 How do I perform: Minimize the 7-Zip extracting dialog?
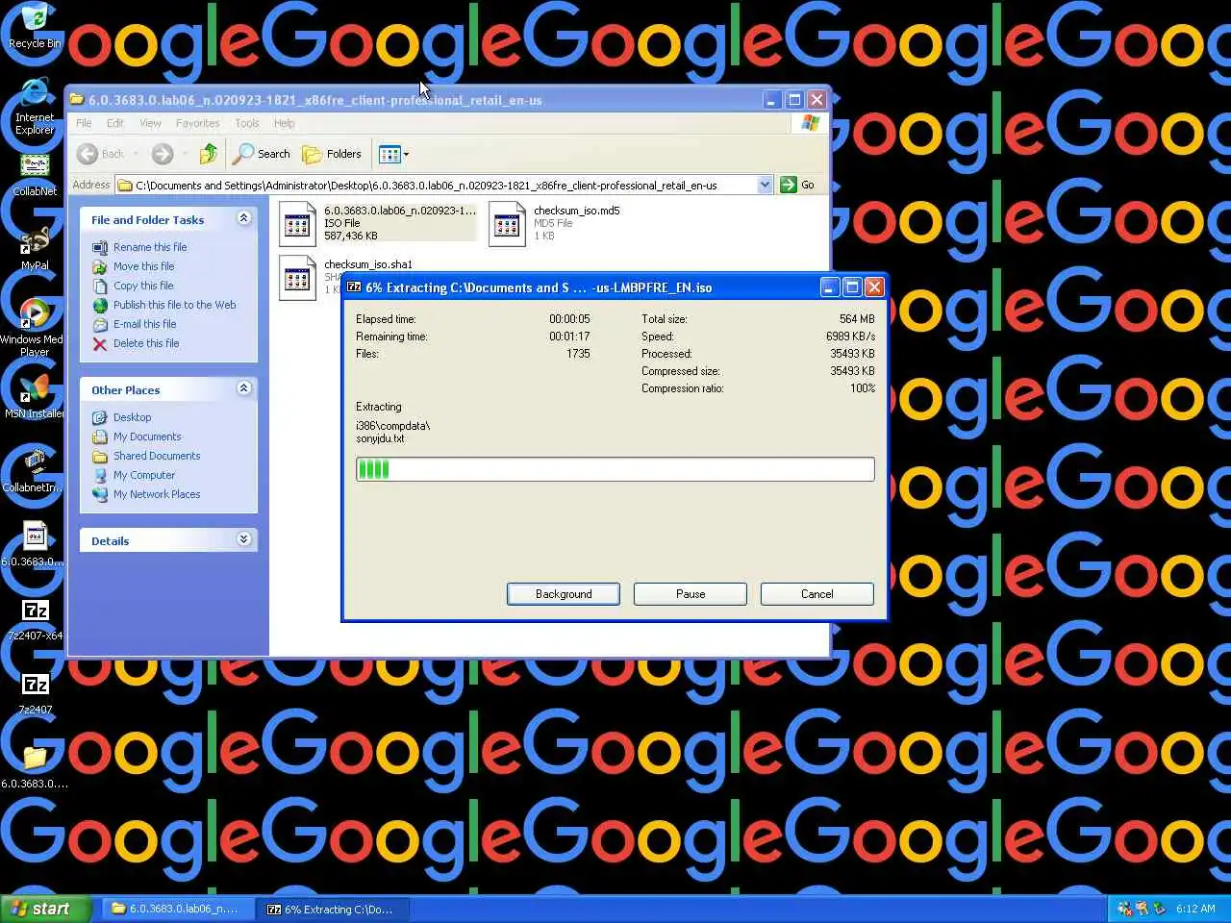tap(830, 287)
